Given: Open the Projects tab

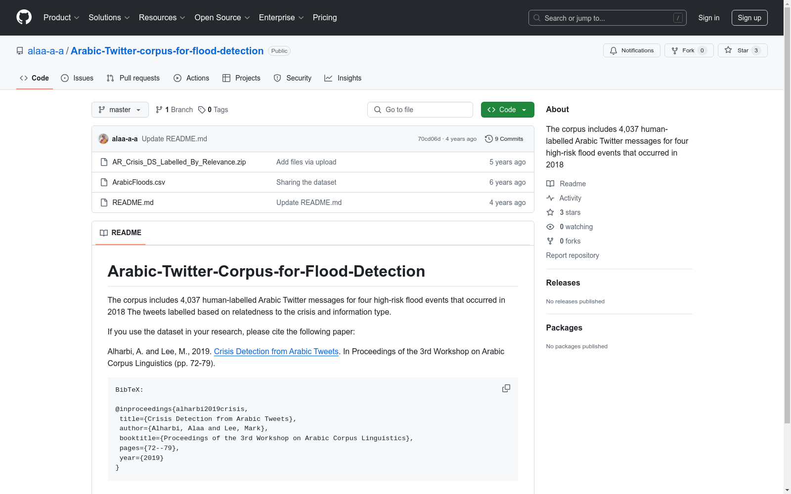Looking at the screenshot, I should tap(241, 78).
